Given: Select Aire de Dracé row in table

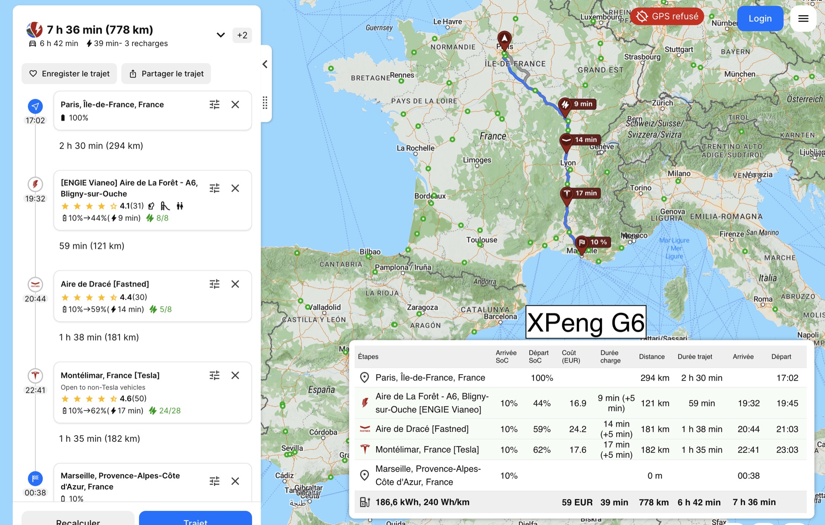Looking at the screenshot, I should pos(580,429).
